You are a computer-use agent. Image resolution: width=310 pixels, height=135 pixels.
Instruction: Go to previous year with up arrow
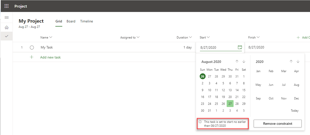(x=291, y=61)
